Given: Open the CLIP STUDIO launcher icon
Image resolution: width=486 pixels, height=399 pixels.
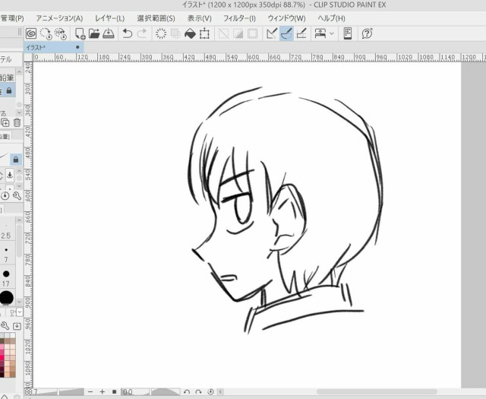Looking at the screenshot, I should click(31, 33).
